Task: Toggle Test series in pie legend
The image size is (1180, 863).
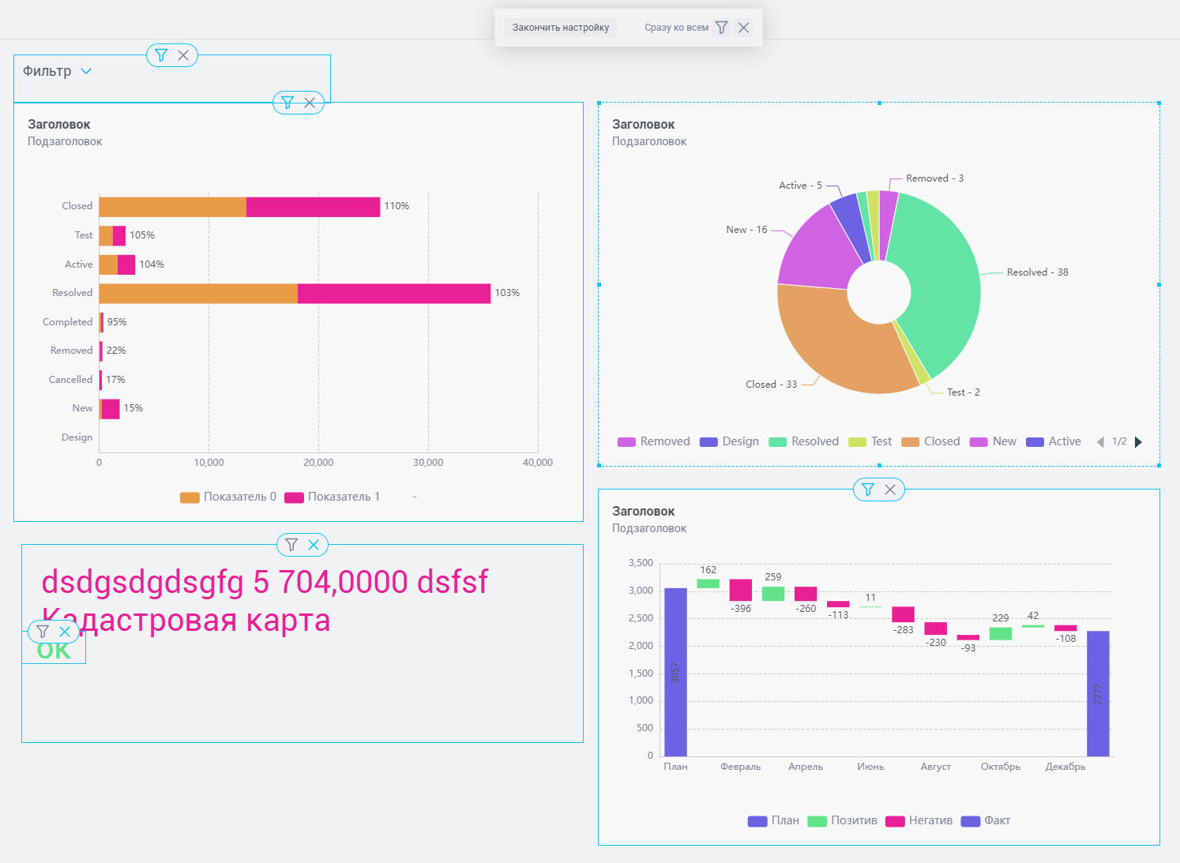Action: [x=870, y=441]
